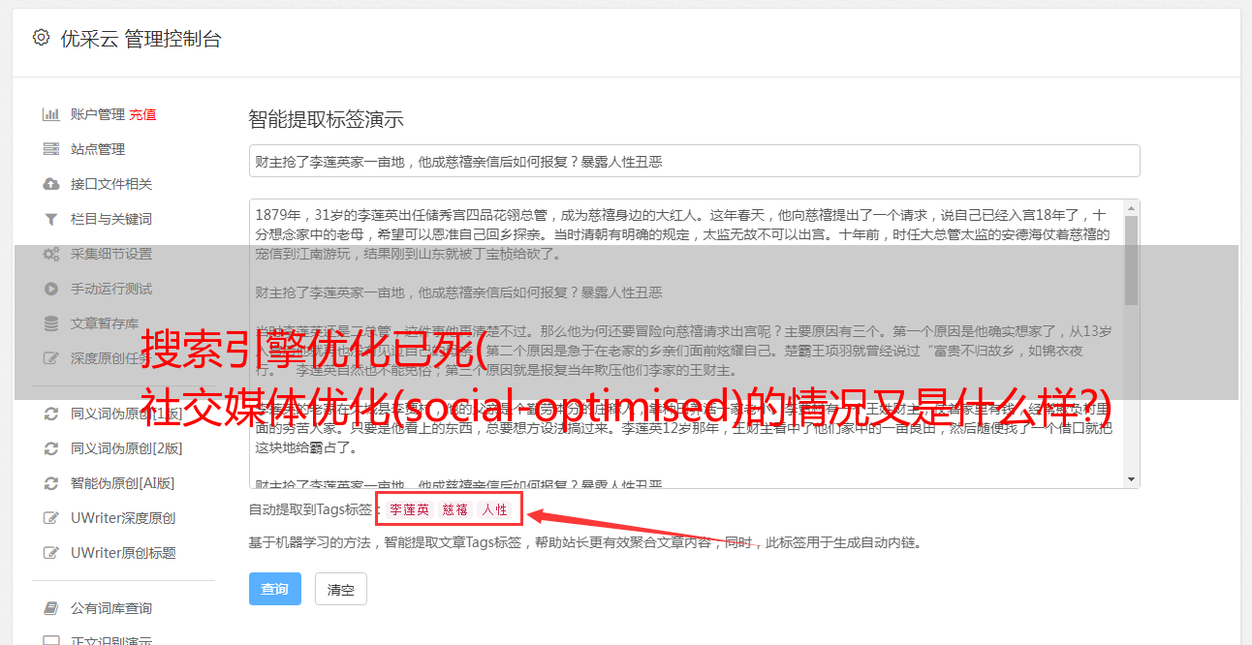The width and height of the screenshot is (1252, 645).
Task: Click the 清空 button
Action: (341, 589)
